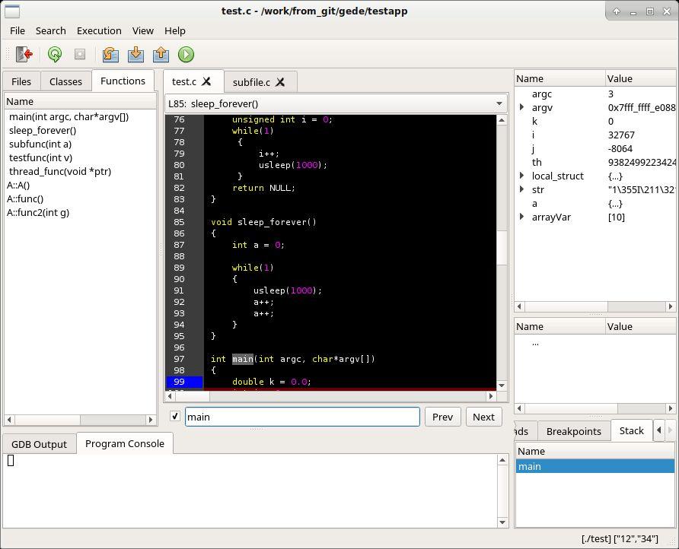Click the search text field containing main

[302, 417]
